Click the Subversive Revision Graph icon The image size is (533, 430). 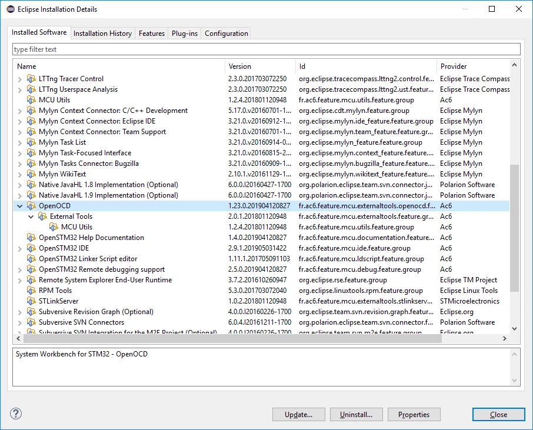(x=31, y=312)
